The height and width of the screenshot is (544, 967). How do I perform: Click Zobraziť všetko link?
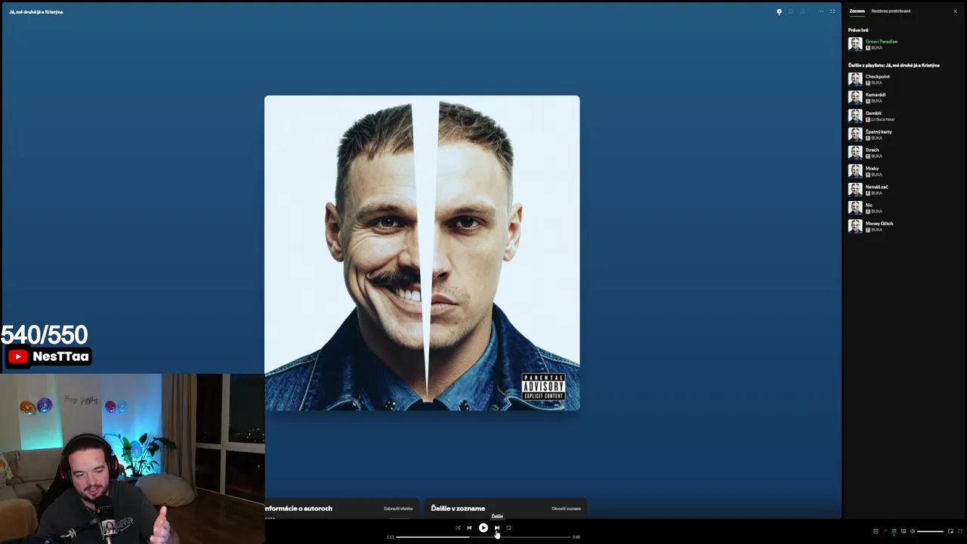pyautogui.click(x=398, y=508)
